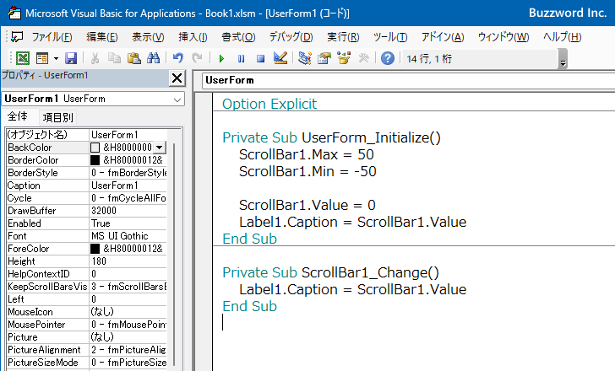Open the 挿入(I) menu

pyautogui.click(x=193, y=37)
